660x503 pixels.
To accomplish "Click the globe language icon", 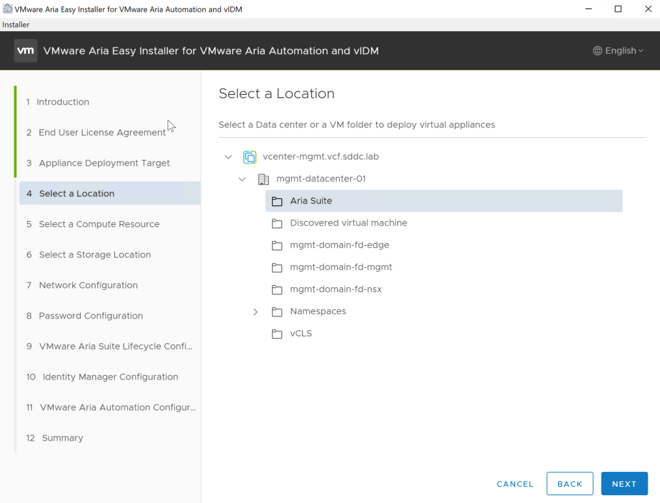I will 598,51.
